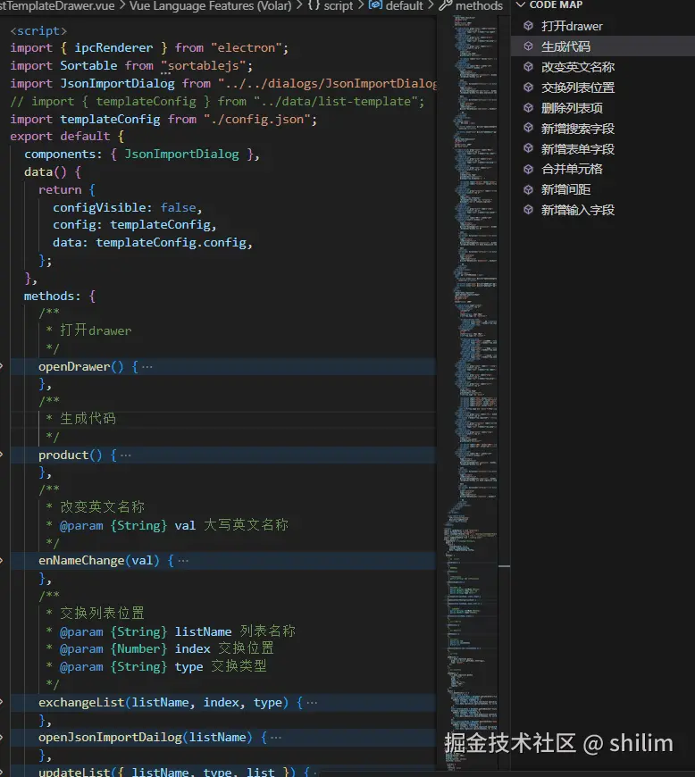Click cube icon beside 新增间距
Screen dimensions: 695x777
tap(529, 189)
